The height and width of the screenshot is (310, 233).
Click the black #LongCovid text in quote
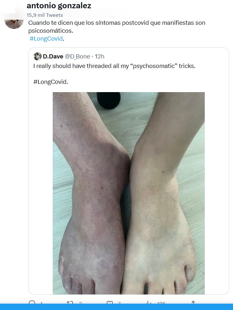tap(50, 82)
